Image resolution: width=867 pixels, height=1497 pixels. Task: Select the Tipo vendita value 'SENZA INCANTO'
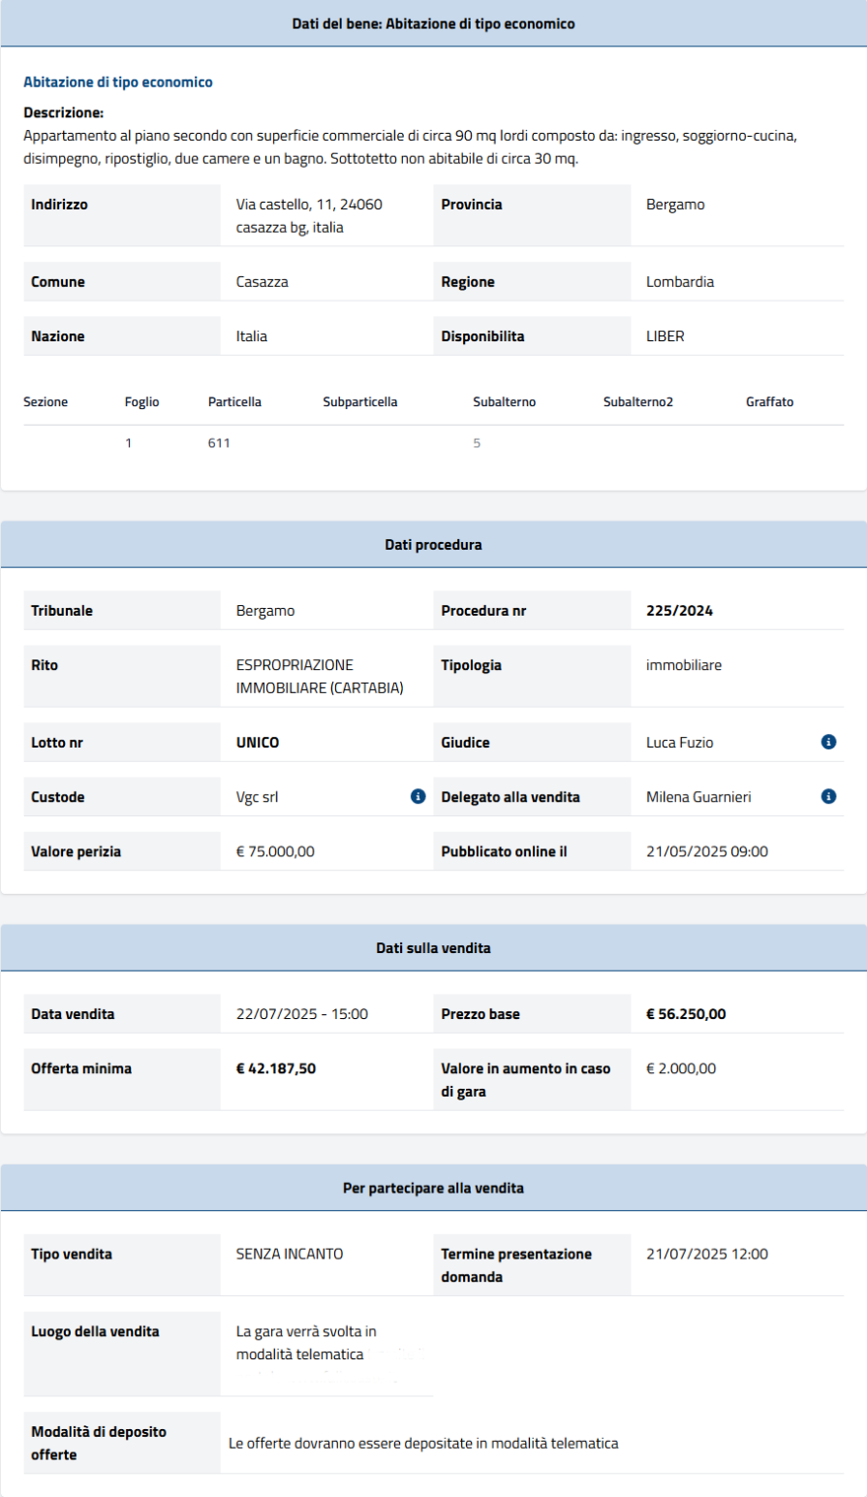pos(290,1254)
